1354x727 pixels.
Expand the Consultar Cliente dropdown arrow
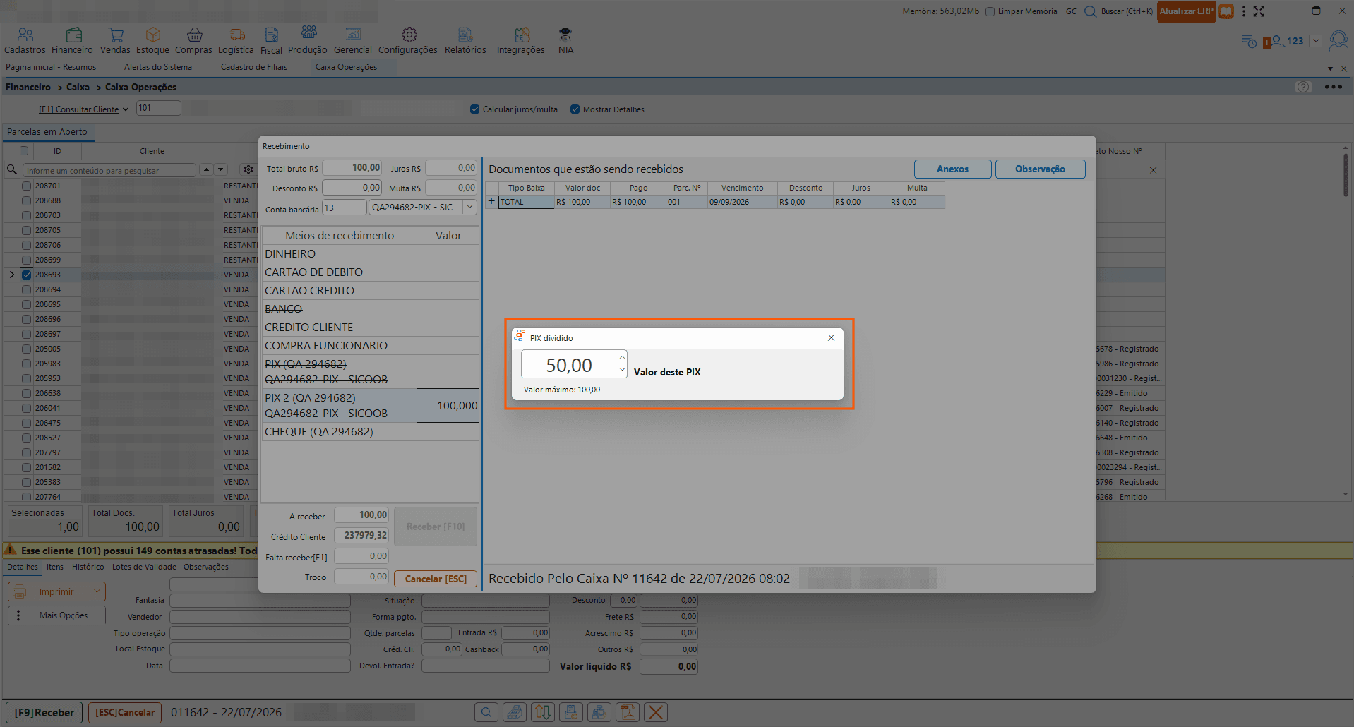click(126, 109)
